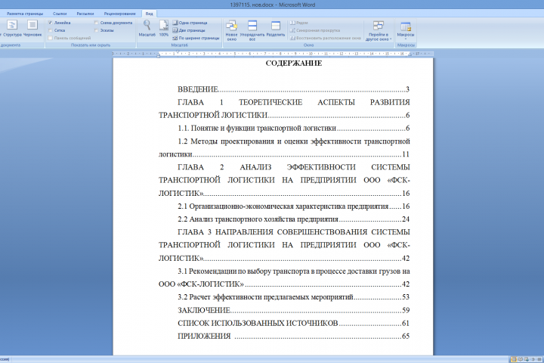Open the Рецензирование tab
Viewport: 544px width, 363px height.
pyautogui.click(x=119, y=14)
